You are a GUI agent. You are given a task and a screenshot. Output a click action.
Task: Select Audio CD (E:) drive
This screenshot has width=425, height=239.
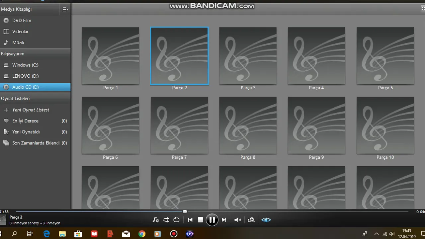pos(35,87)
